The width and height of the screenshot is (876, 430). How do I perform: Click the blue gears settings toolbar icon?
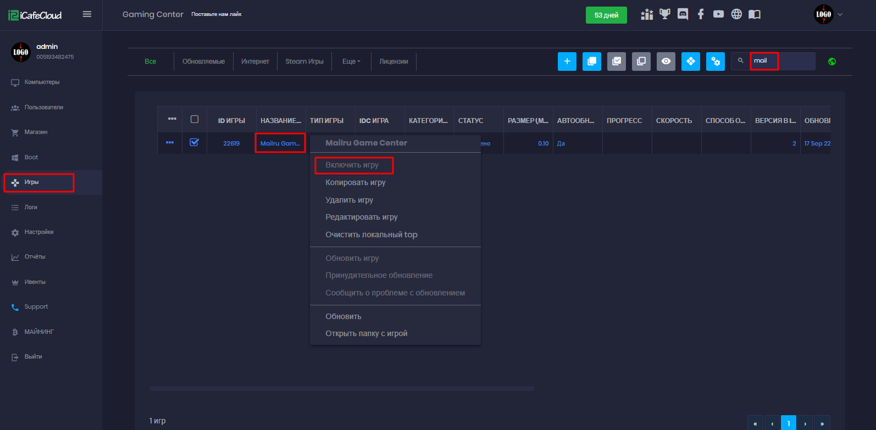(x=716, y=62)
